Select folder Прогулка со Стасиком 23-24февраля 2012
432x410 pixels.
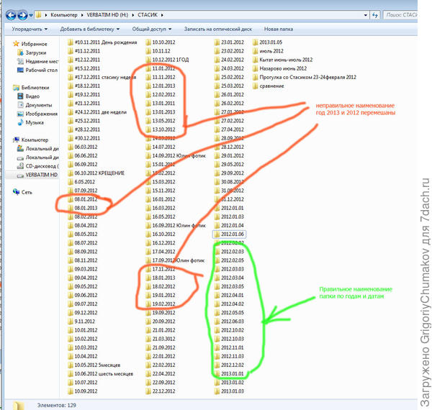point(305,77)
